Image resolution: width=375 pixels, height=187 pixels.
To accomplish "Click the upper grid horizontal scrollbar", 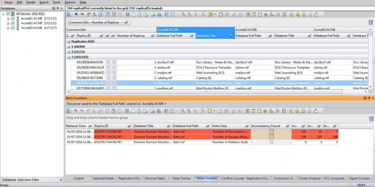I will click(x=206, y=91).
